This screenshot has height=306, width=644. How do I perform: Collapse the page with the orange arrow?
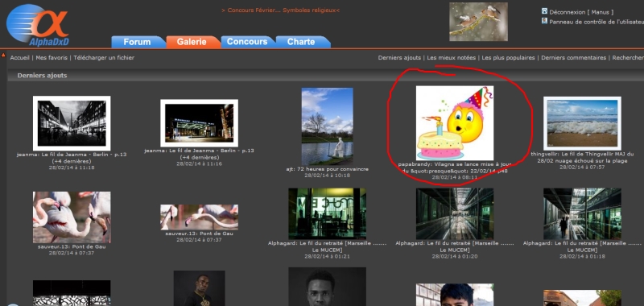3,55
